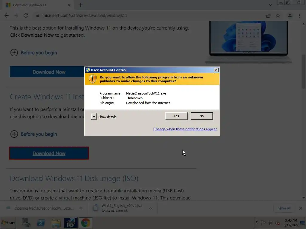Click Yes in the User Account Control dialog

point(176,116)
